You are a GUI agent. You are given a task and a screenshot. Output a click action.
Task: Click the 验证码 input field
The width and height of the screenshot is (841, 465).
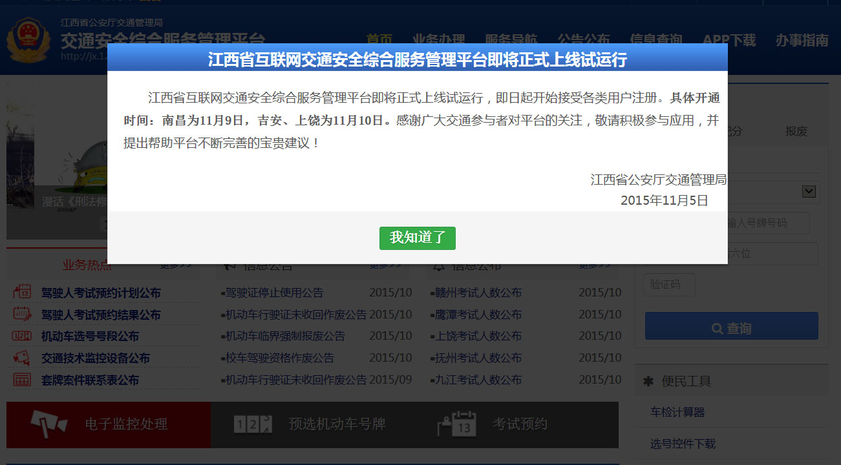[669, 284]
